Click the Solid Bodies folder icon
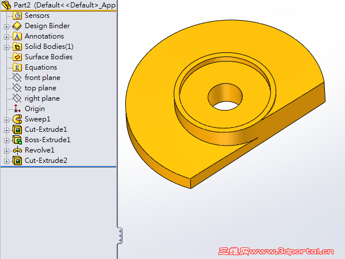 click(x=17, y=47)
